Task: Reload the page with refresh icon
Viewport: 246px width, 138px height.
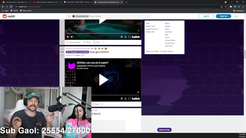Action: click(x=11, y=7)
